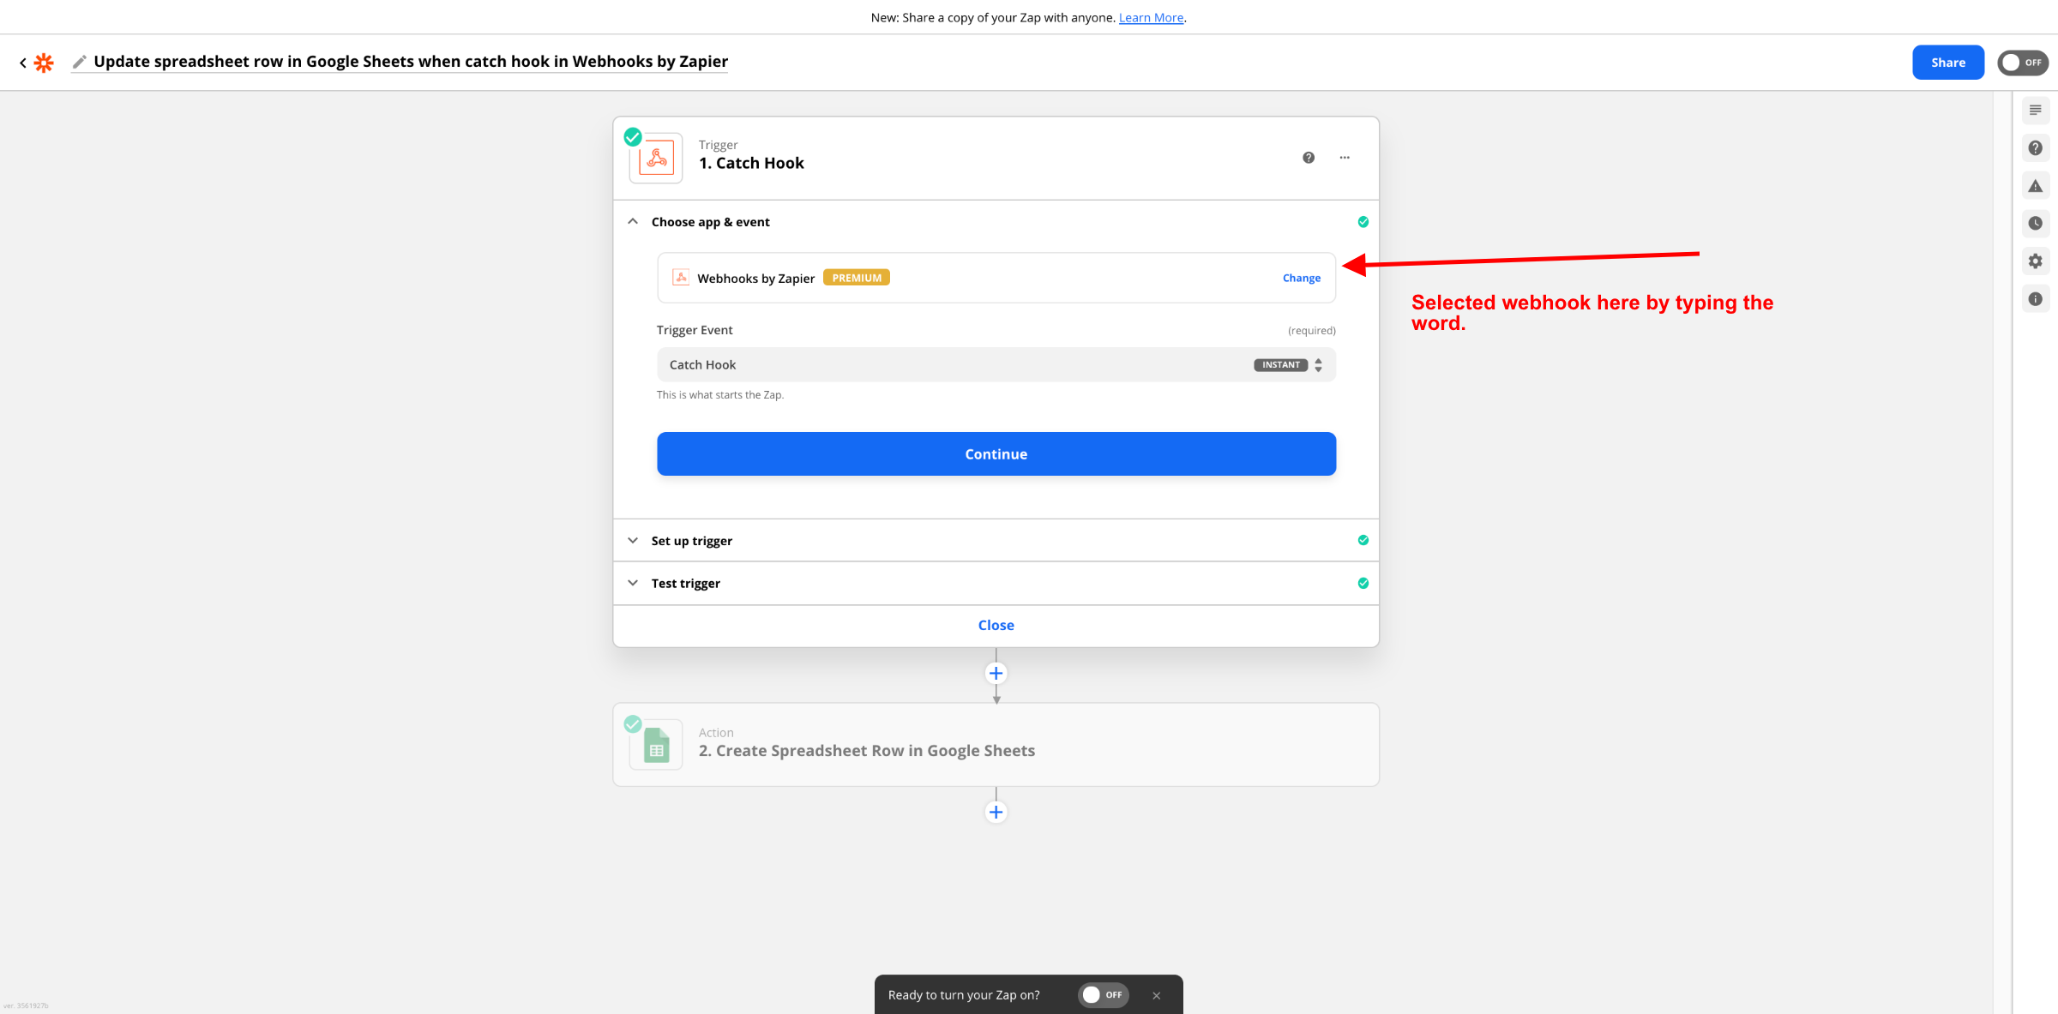Click the 1. Catch Hook step title
2058x1014 pixels.
tap(751, 164)
